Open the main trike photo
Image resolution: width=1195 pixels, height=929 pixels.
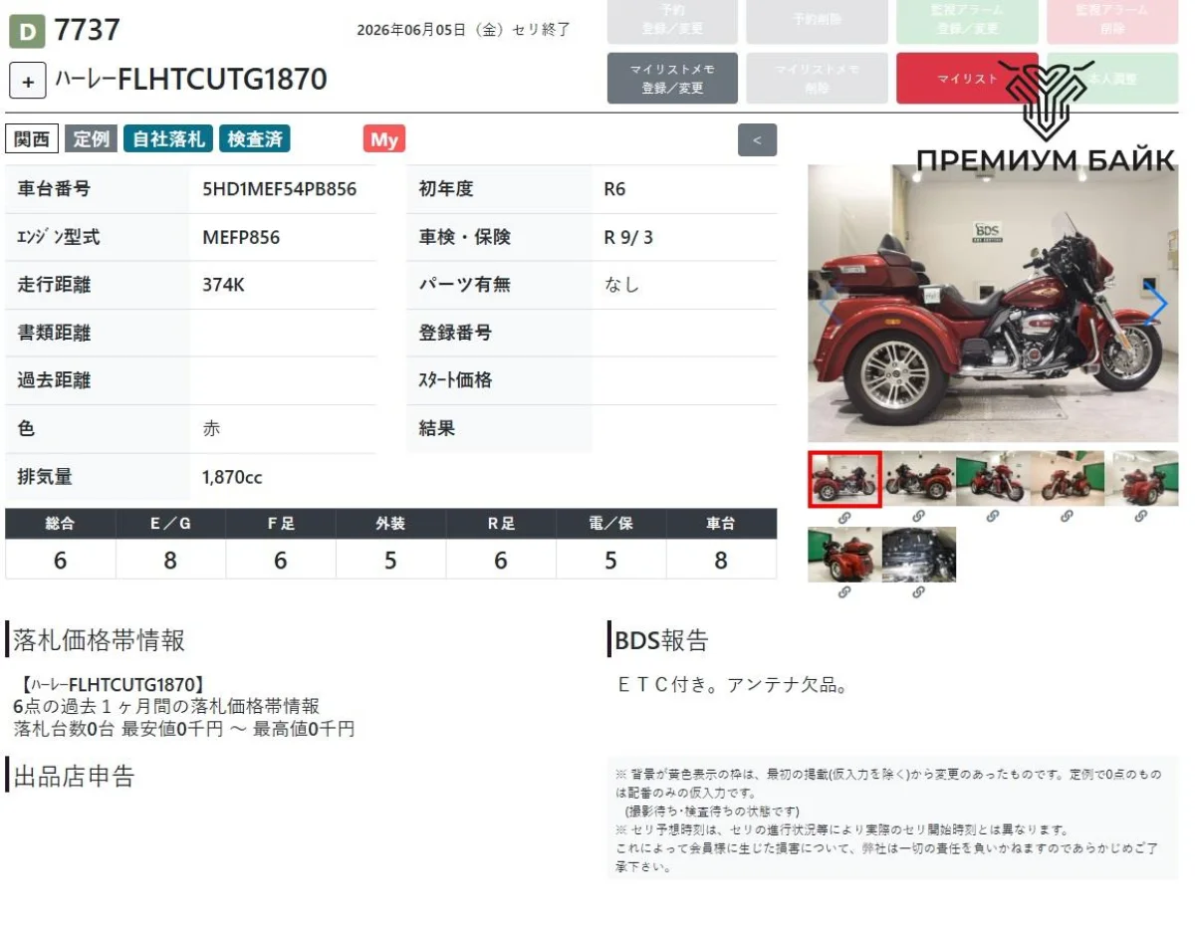coord(993,303)
